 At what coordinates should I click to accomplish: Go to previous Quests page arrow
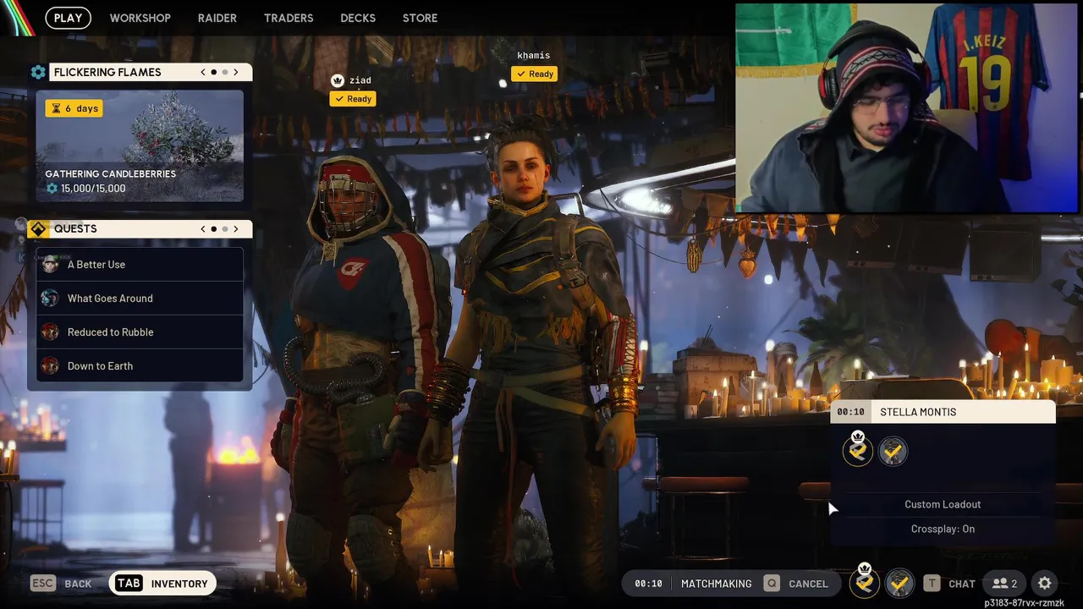(x=203, y=228)
